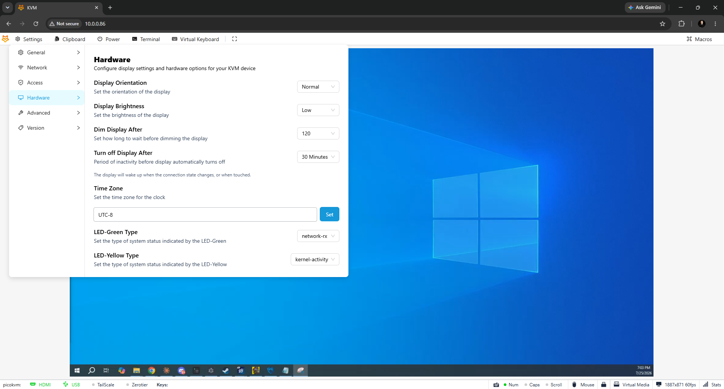This screenshot has width=724, height=389.
Task: Bookmark this page with star icon
Action: 663,24
